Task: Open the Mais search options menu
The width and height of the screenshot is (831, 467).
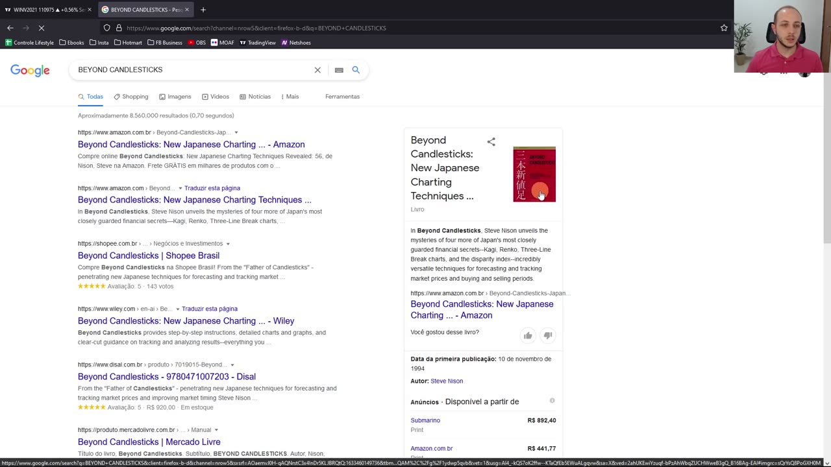Action: (x=290, y=97)
